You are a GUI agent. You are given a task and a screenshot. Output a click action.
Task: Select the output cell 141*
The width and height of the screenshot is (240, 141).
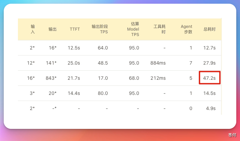(51, 63)
